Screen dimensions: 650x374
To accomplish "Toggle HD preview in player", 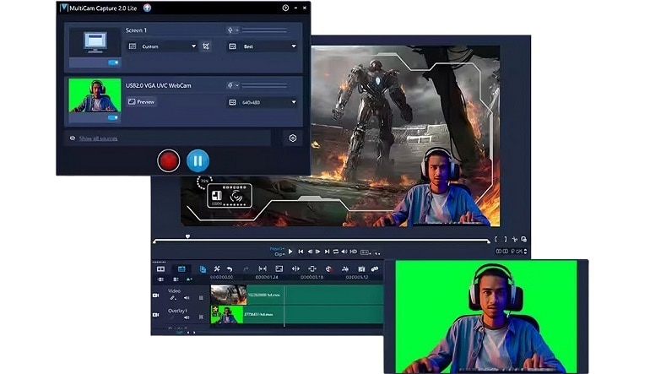I will point(353,252).
